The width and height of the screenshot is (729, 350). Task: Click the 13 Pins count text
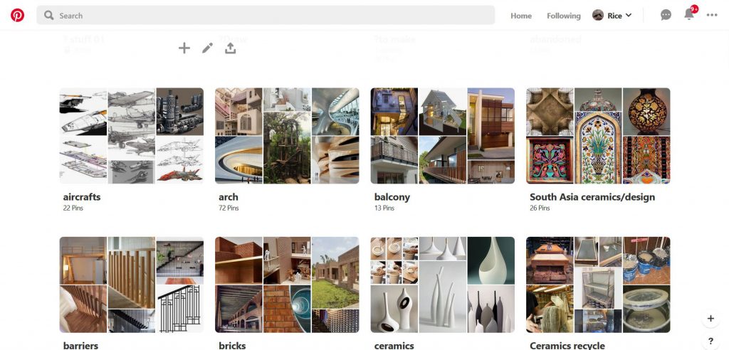coord(384,208)
